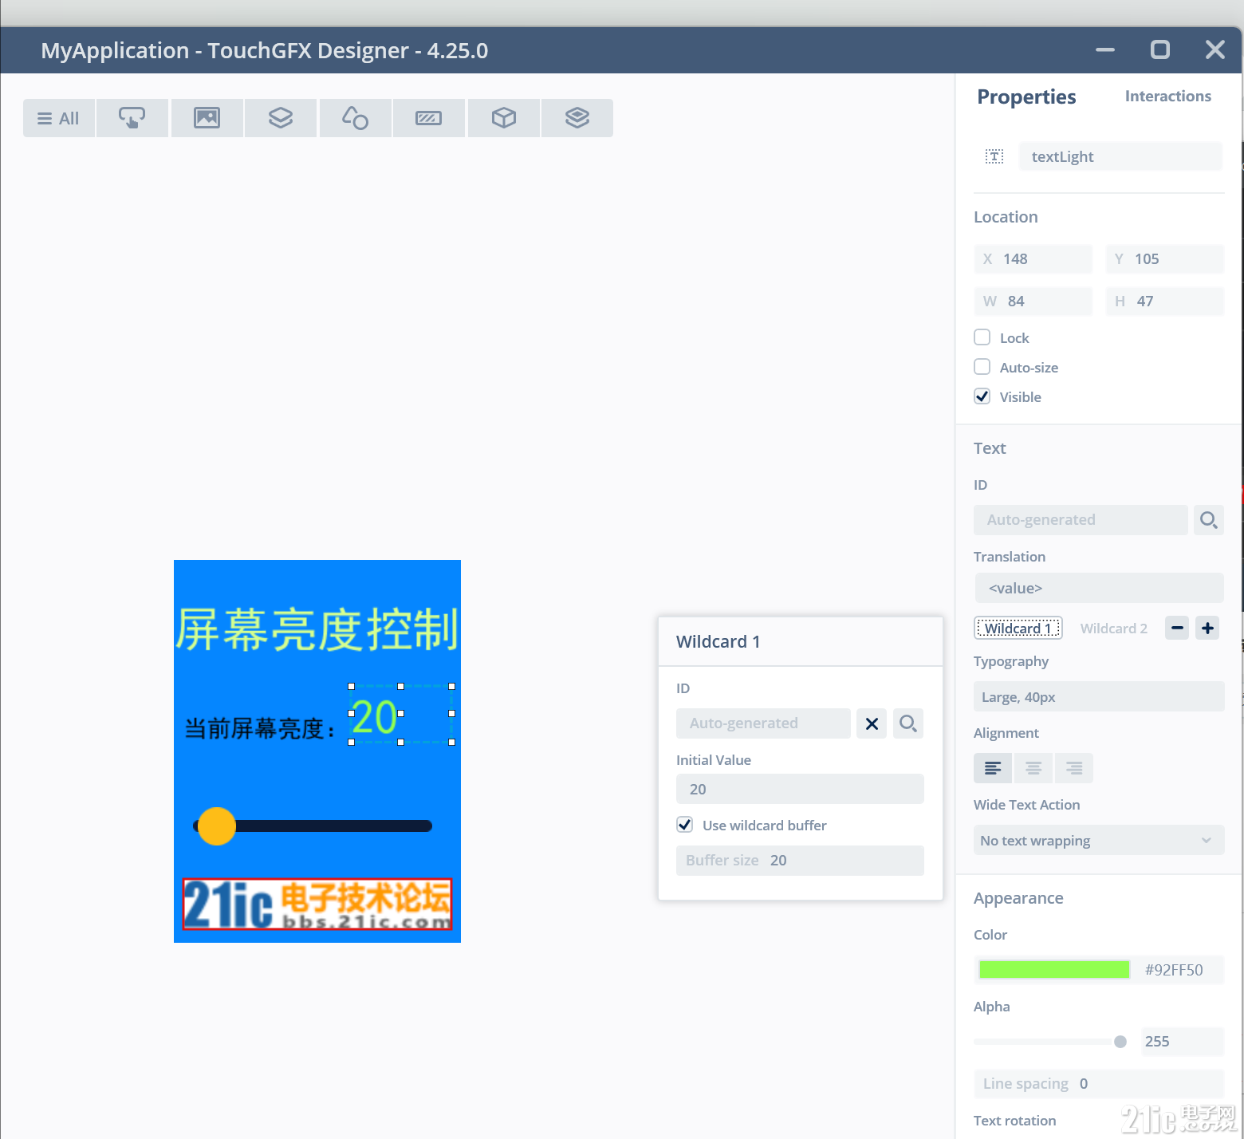Screen dimensions: 1244x1139
Task: Open the Shapes widget category icon
Action: pyautogui.click(x=355, y=118)
